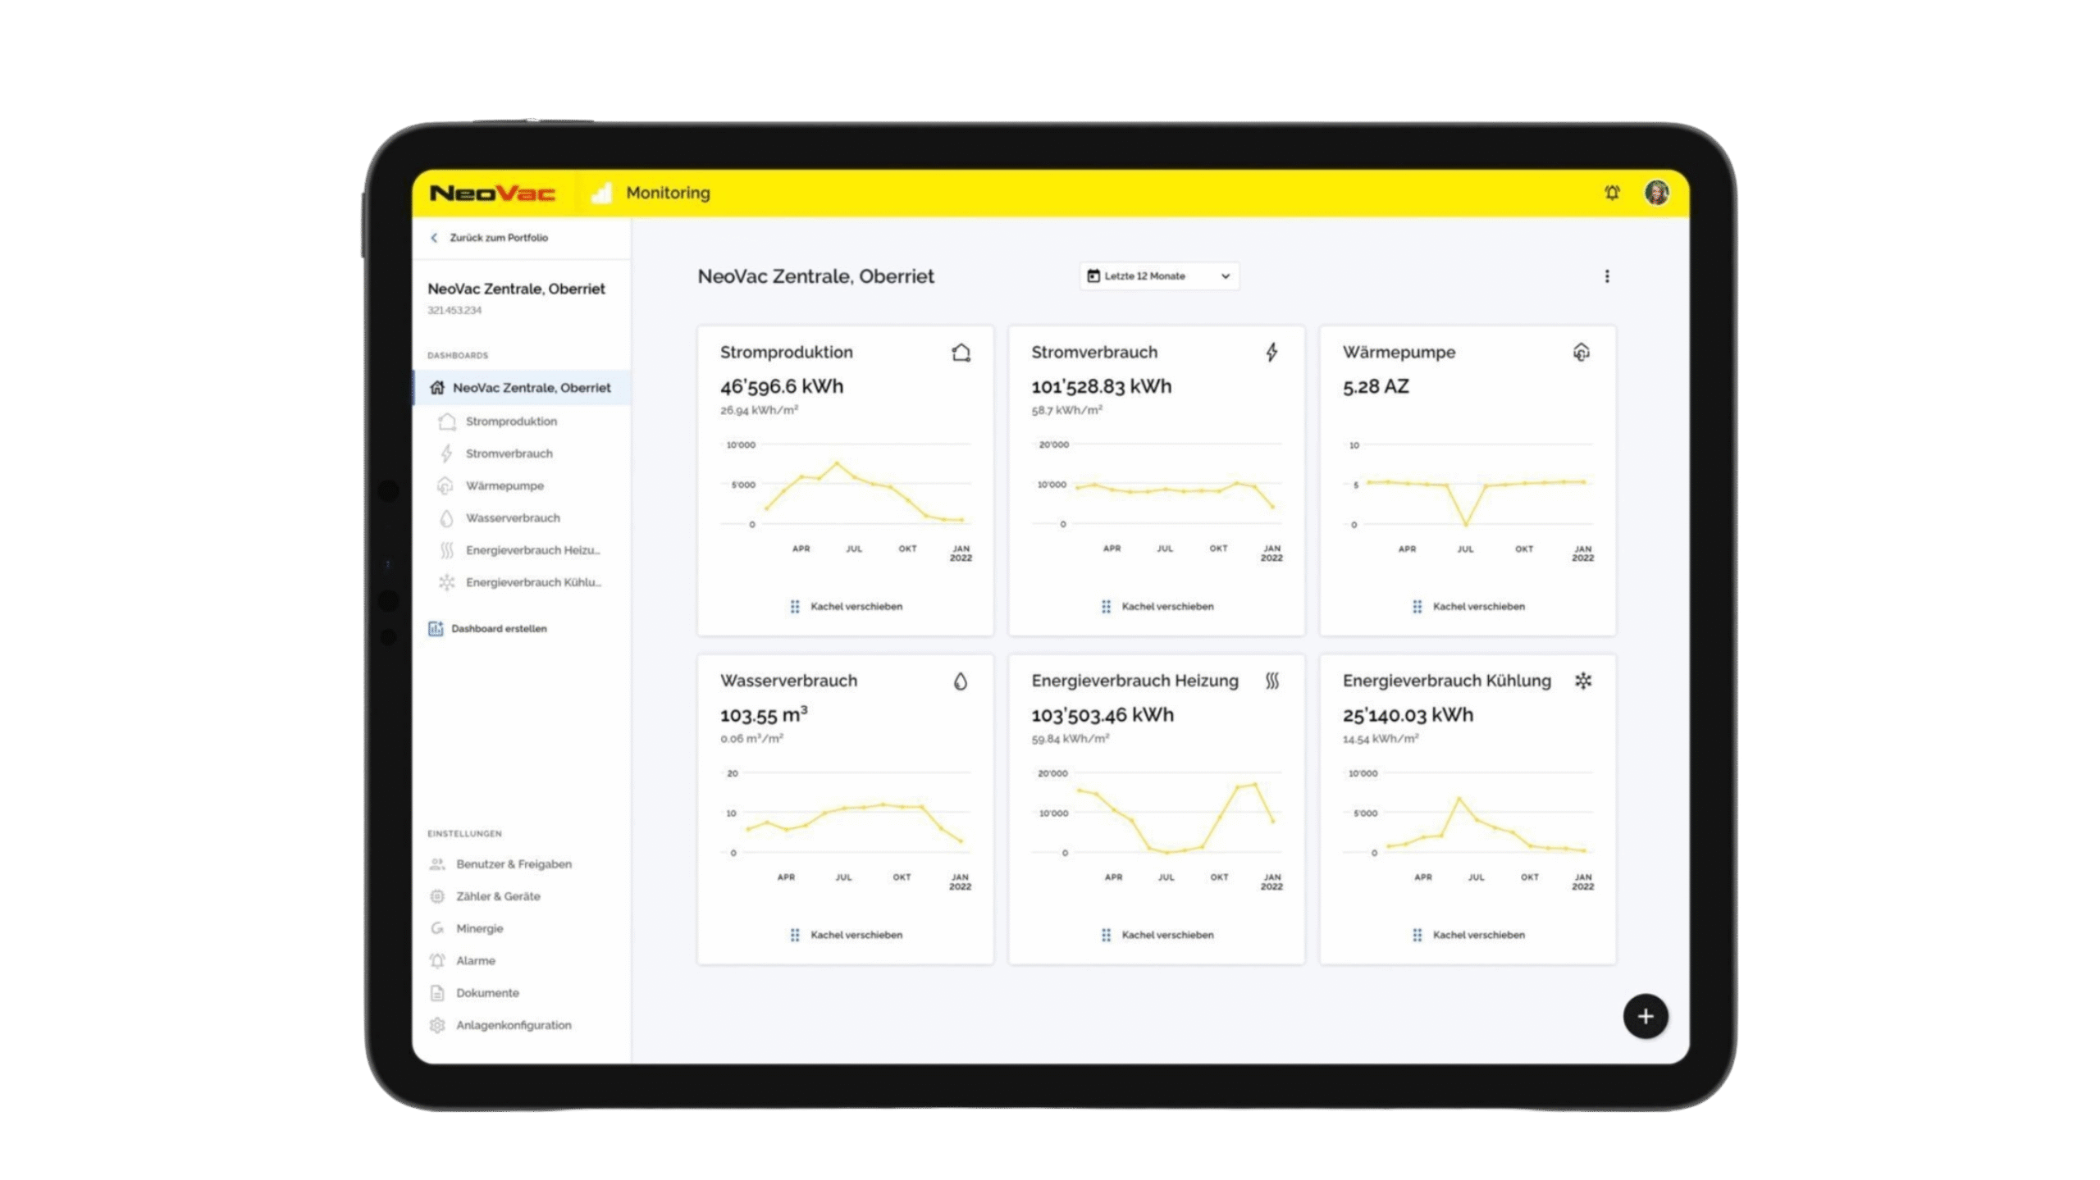
Task: Click the snowflake icon on Energieverbrauch Kühlung tile
Action: point(1582,681)
